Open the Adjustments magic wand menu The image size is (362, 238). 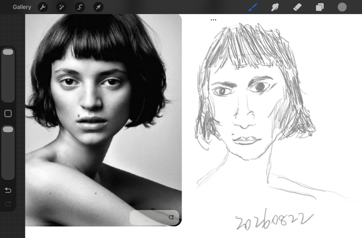pos(61,7)
